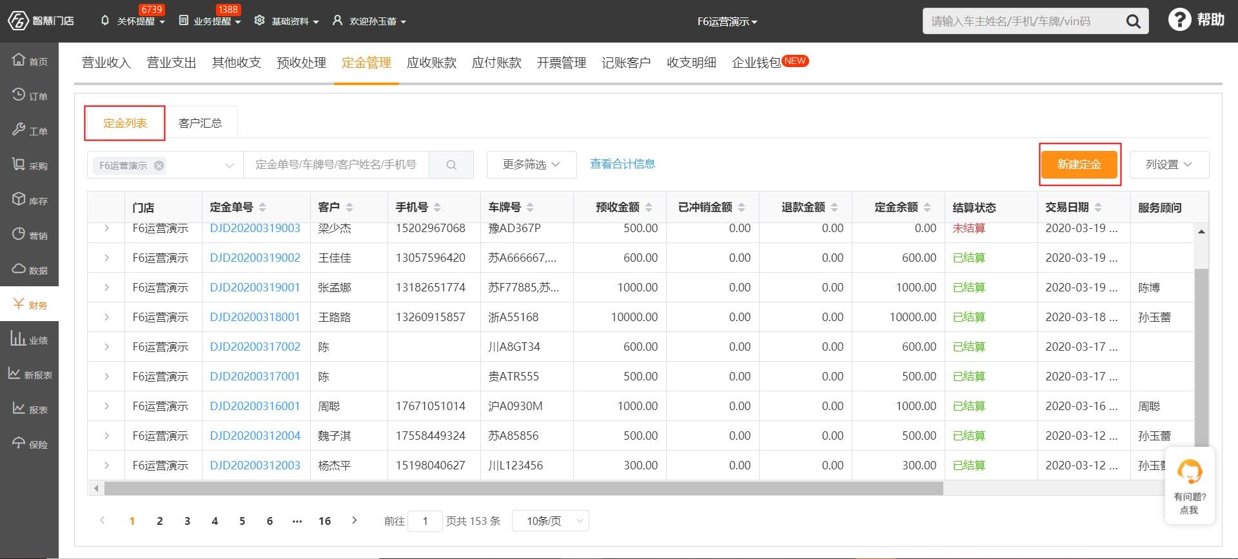Switch to 应收账款 tab
Viewport: 1238px width, 559px height.
[x=432, y=63]
